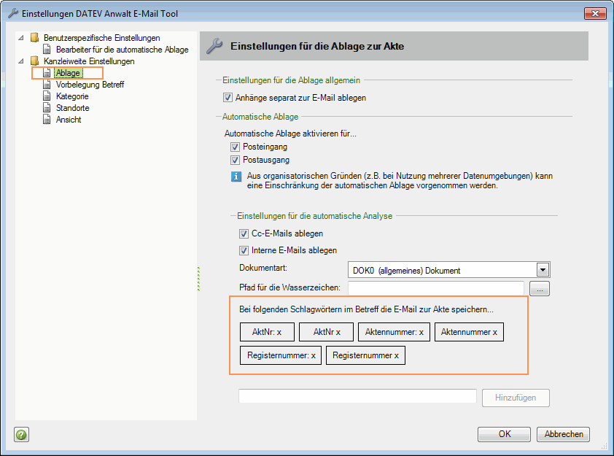The image size is (614, 456).
Task: Click document icon beside Bearbeiter für die automatische Ablage
Action: click(47, 50)
